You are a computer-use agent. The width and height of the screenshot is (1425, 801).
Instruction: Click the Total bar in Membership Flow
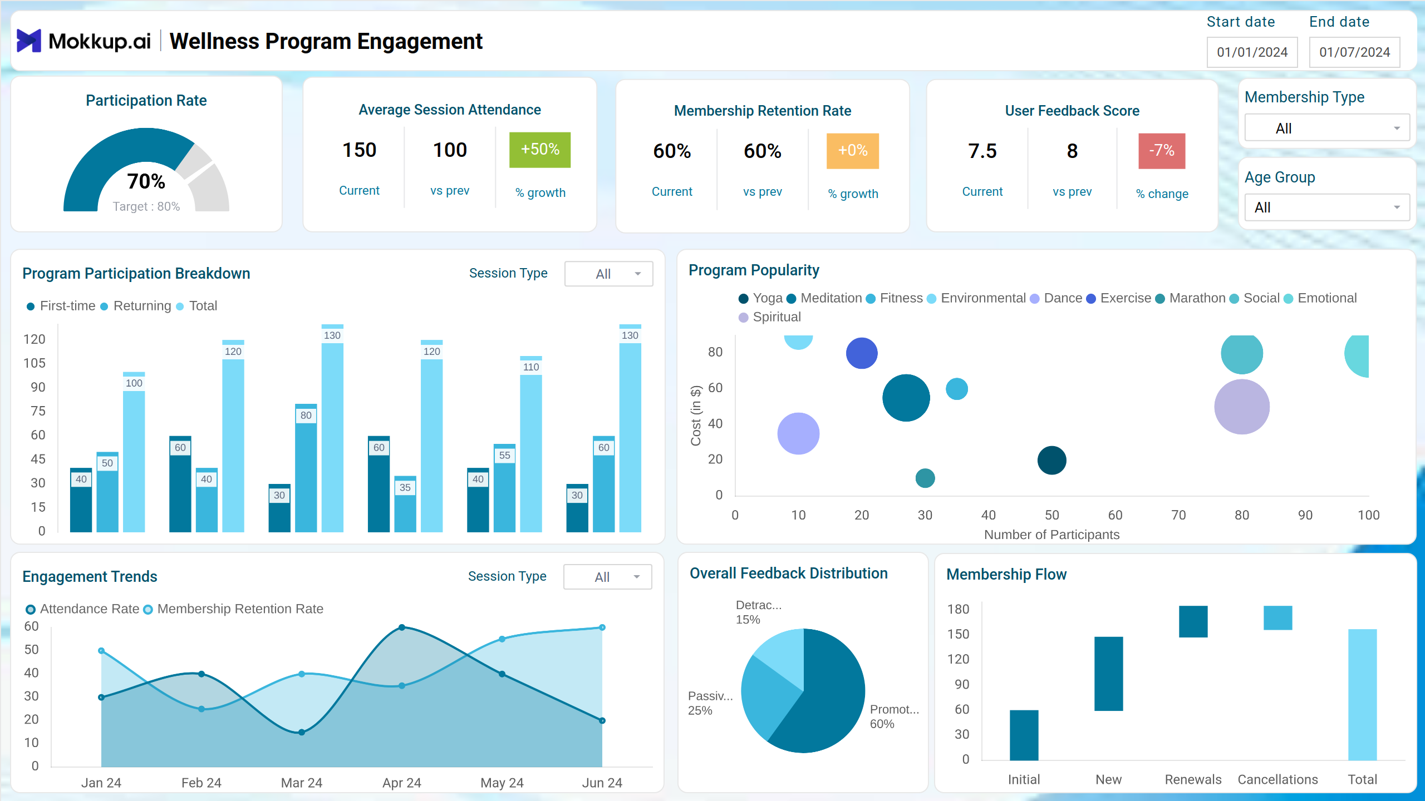tap(1363, 695)
